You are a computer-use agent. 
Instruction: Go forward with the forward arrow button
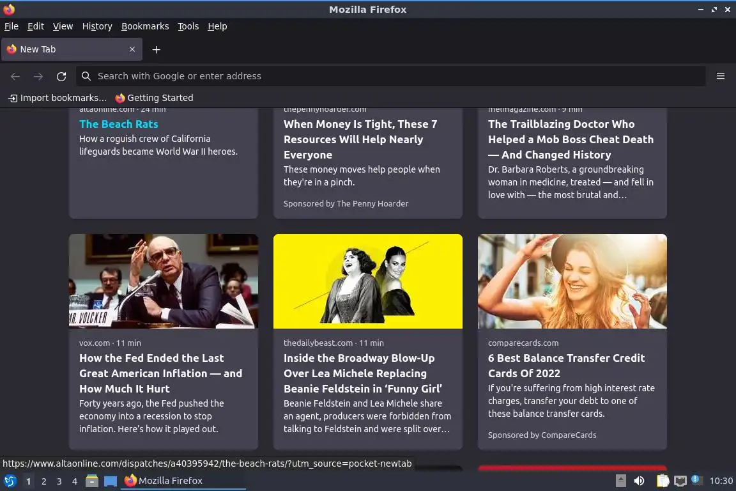click(x=38, y=76)
